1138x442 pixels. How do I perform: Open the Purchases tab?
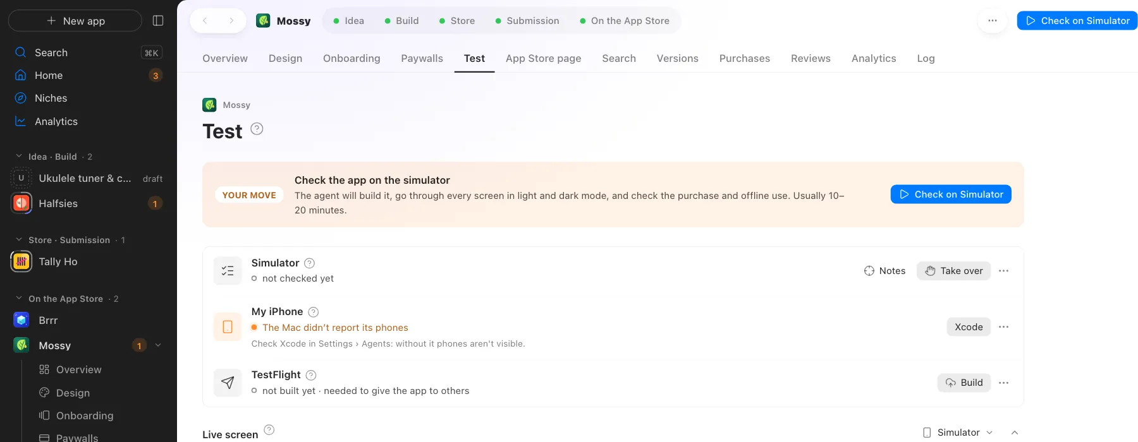point(744,58)
